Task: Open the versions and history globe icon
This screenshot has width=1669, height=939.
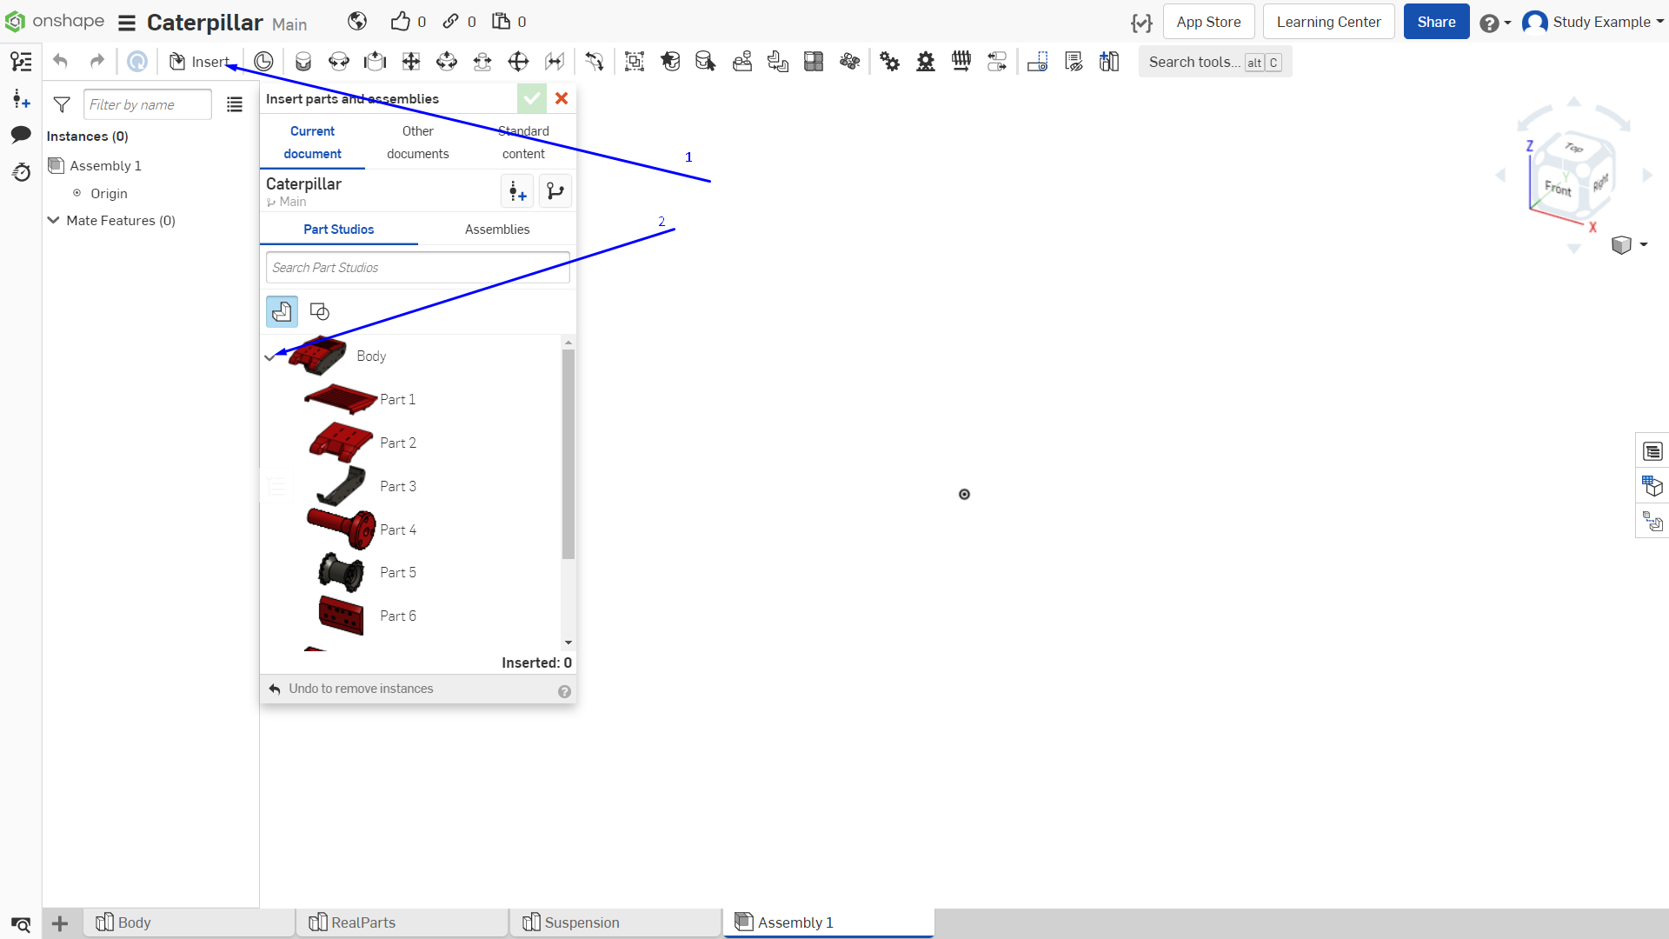Action: pos(357,22)
